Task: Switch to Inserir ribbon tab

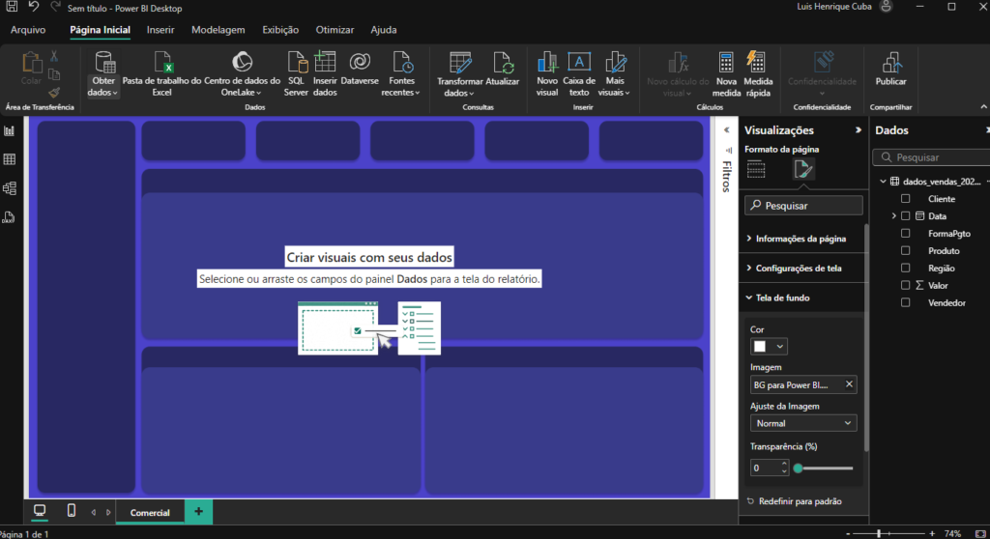Action: [x=160, y=30]
